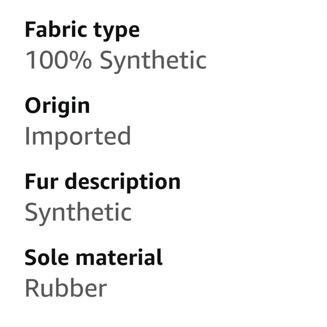Select the Imported value text
Screen dimensions: 327x327
pos(78,136)
